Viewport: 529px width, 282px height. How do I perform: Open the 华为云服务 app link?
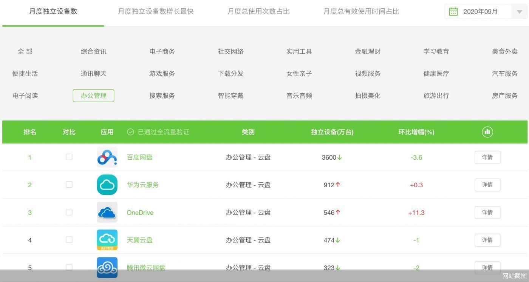click(143, 185)
